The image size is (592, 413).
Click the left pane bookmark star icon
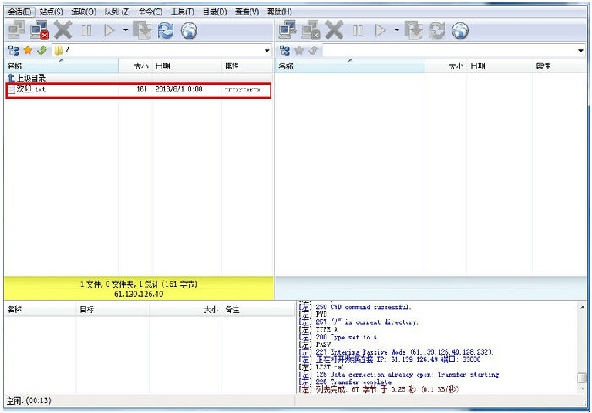click(27, 51)
